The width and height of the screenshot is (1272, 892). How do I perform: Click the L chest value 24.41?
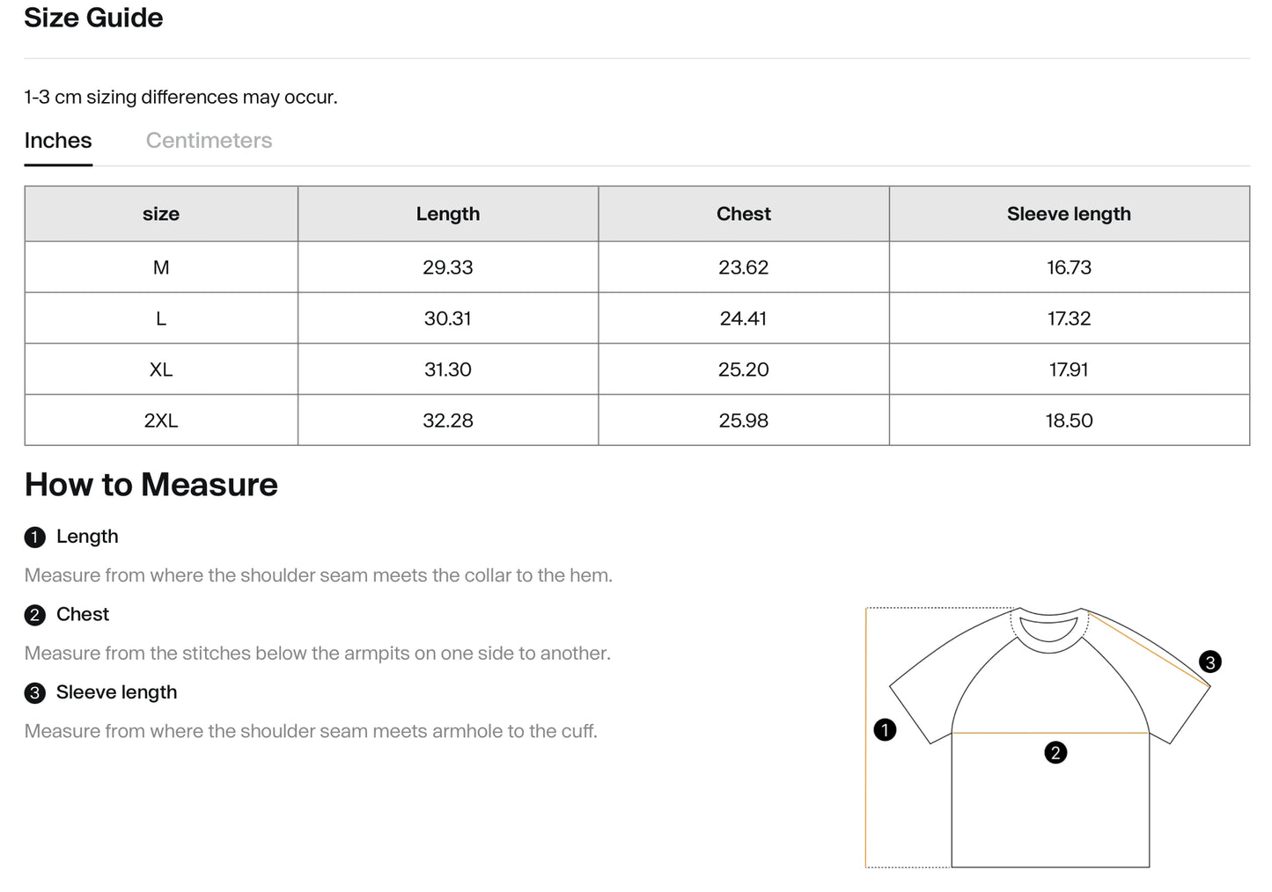(744, 318)
